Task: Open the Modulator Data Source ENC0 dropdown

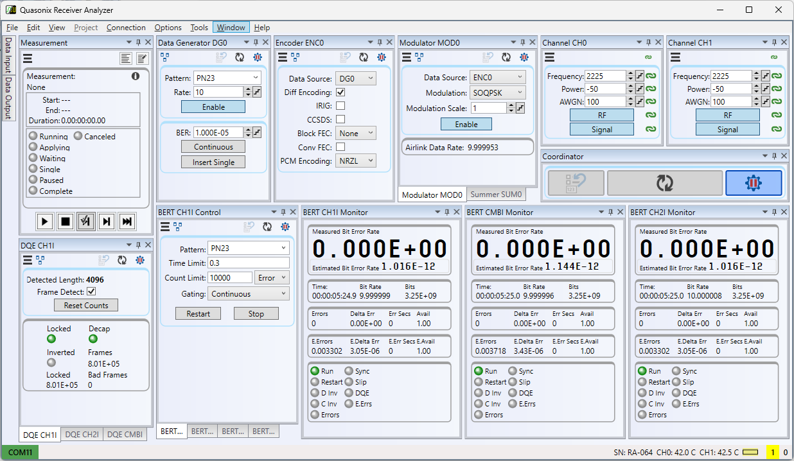Action: click(497, 77)
